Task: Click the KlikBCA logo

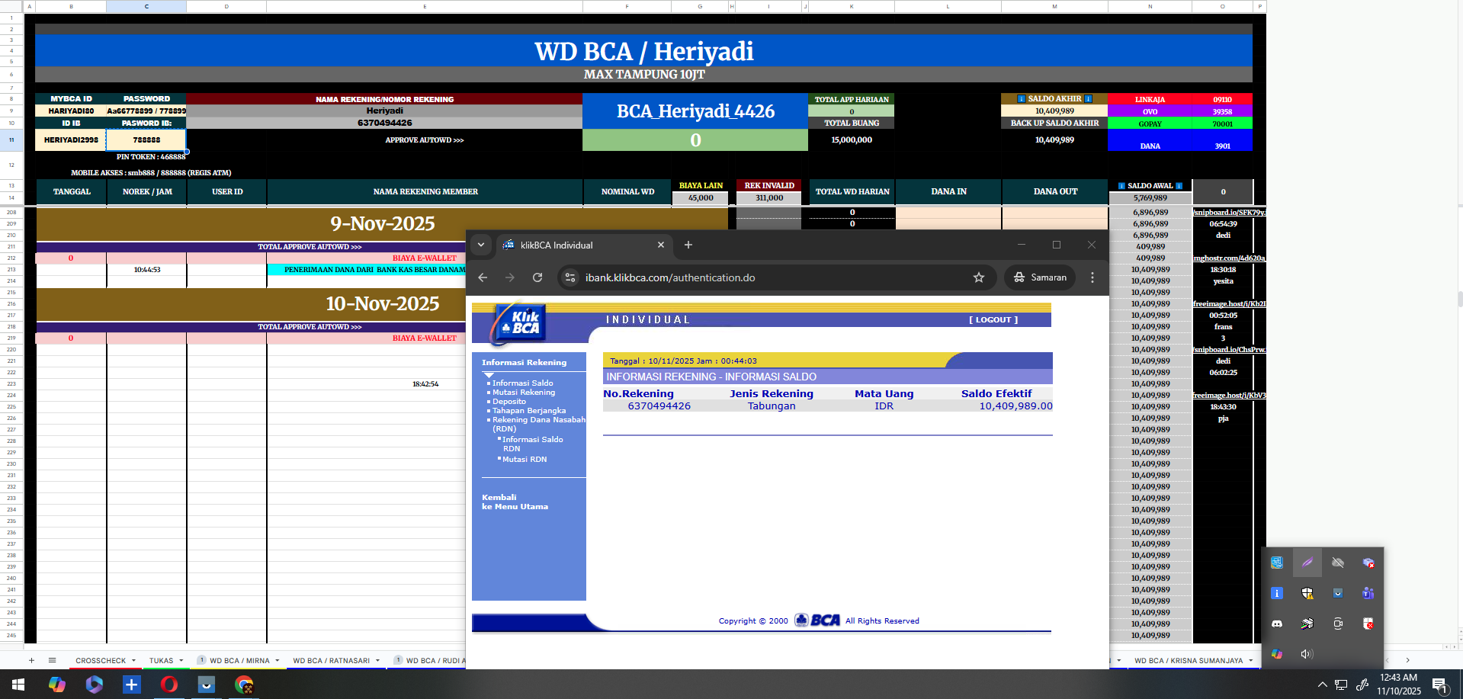Action: tap(518, 324)
